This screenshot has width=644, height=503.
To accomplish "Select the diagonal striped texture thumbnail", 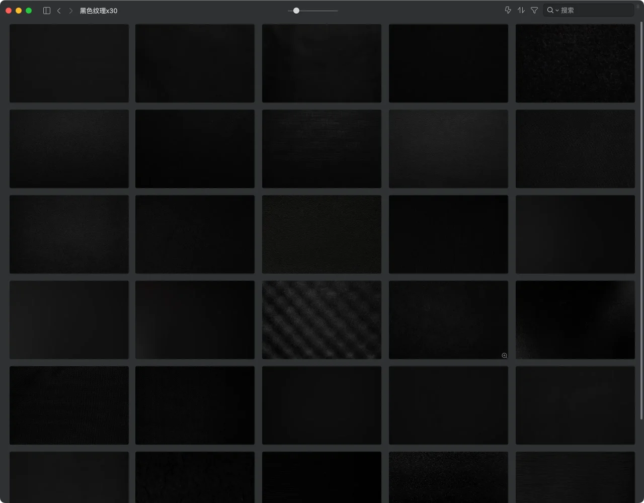I will click(321, 320).
